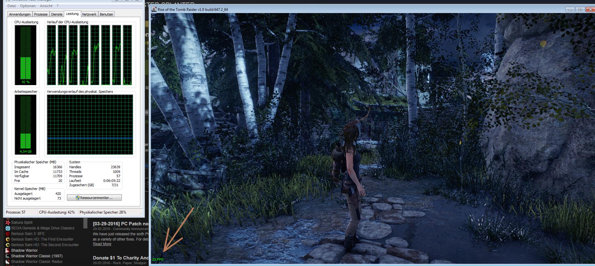Click the Nicht ausgelagert 73 value

[x=59, y=198]
